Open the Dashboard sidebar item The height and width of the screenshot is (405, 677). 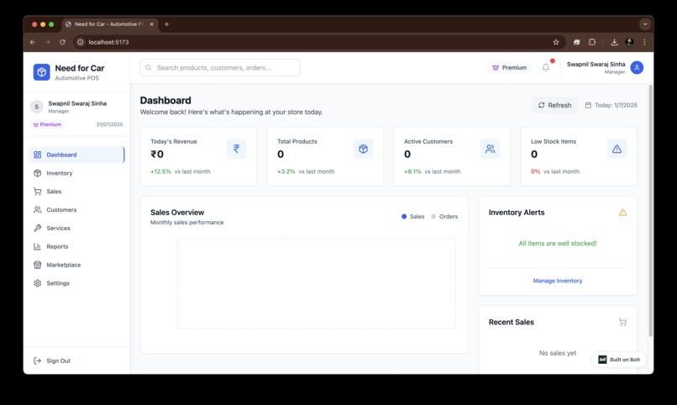(x=76, y=155)
